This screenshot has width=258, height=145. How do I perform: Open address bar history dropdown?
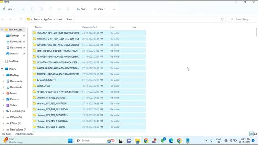(216, 19)
